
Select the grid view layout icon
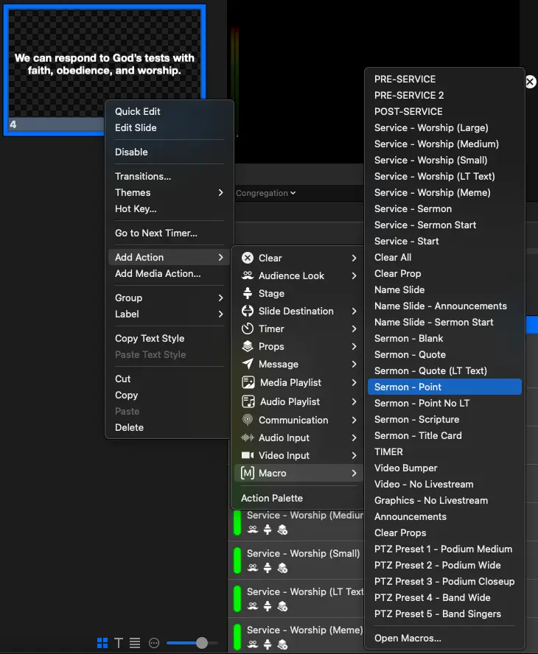[x=102, y=642]
